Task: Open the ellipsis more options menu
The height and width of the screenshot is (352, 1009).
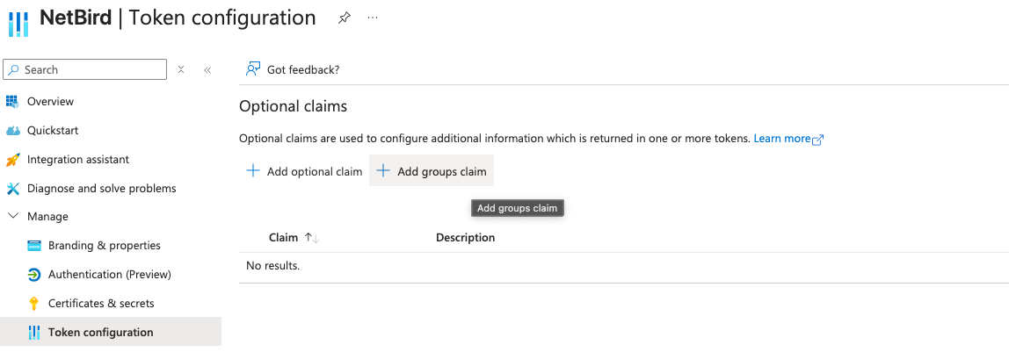Action: (373, 18)
